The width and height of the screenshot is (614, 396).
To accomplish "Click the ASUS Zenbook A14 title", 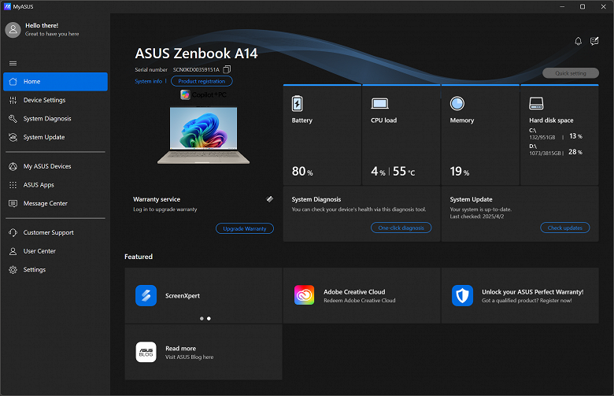I will (x=196, y=54).
